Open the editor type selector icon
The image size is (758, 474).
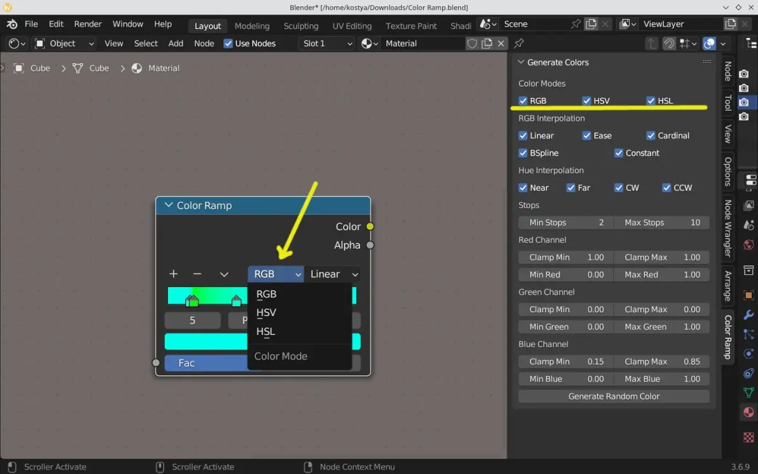(18, 44)
